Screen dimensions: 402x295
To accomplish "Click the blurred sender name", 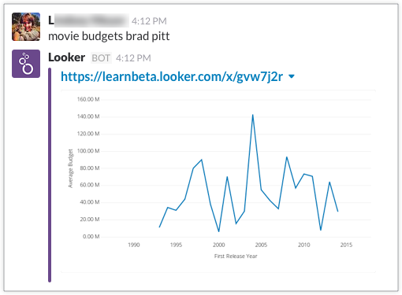I will [88, 20].
